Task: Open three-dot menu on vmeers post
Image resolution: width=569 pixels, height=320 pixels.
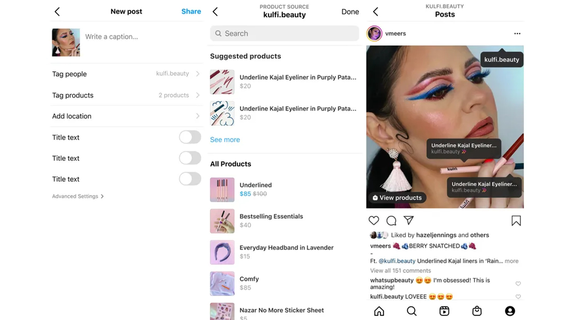Action: tap(517, 33)
